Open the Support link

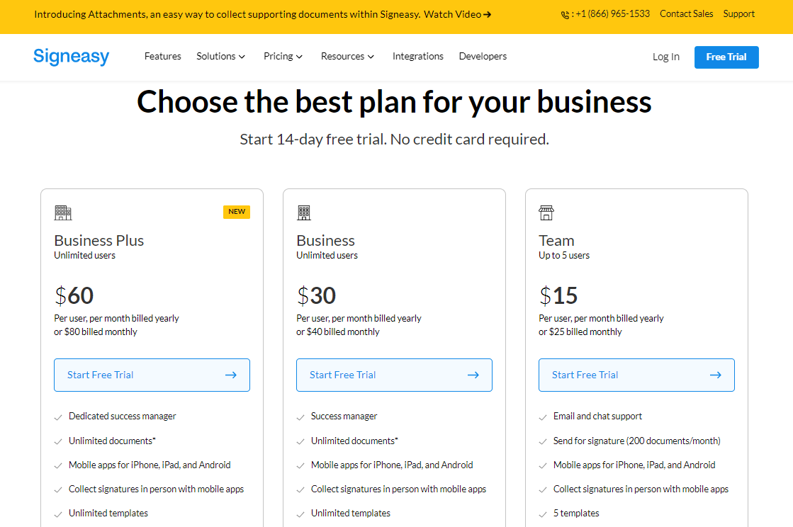click(x=738, y=13)
